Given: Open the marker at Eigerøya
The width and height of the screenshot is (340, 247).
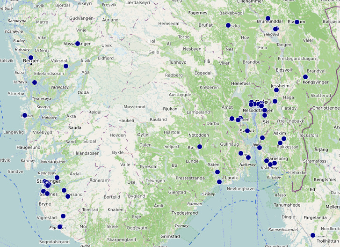Looking at the screenshot, I should tap(60, 227).
